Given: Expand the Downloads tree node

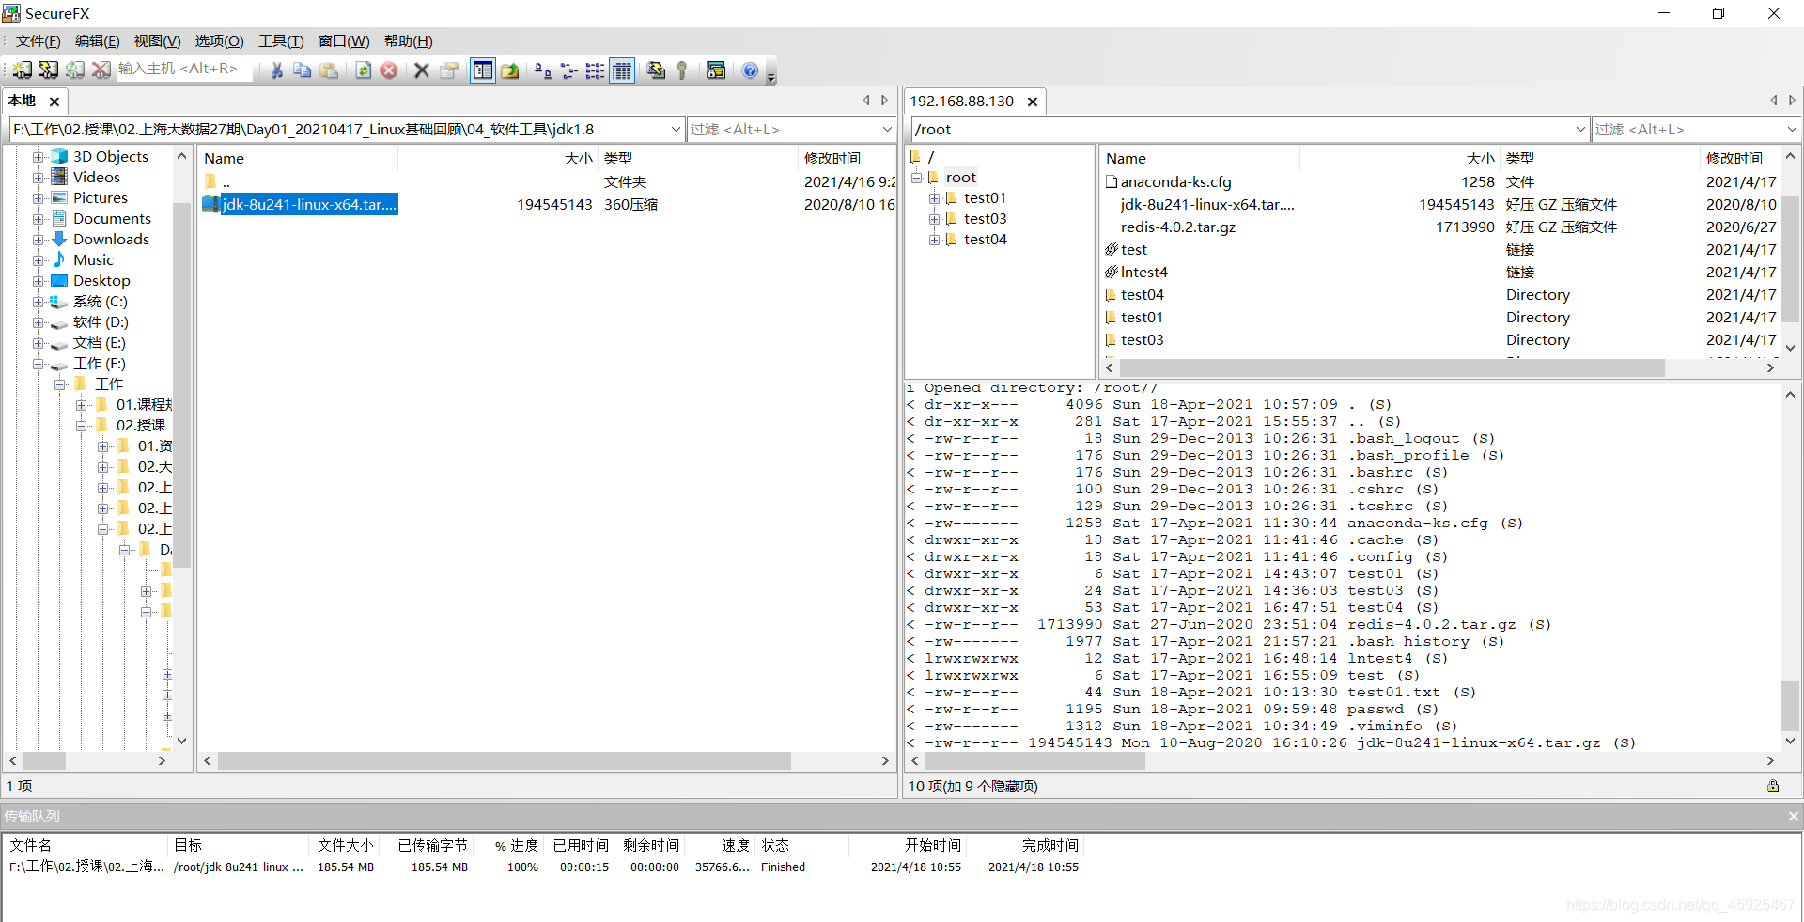Looking at the screenshot, I should [x=38, y=240].
